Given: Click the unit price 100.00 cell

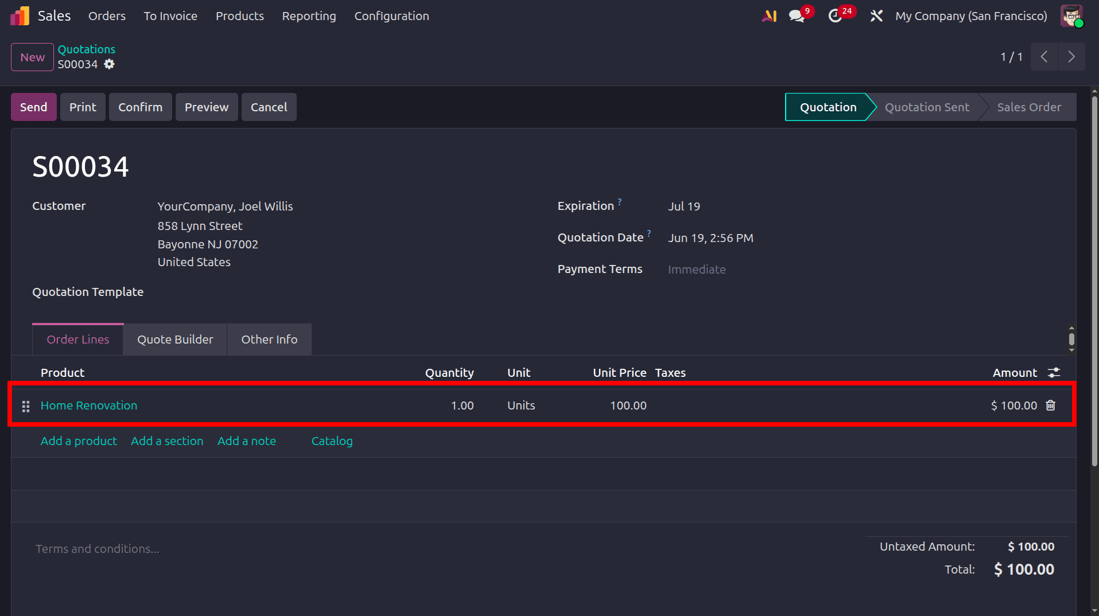Looking at the screenshot, I should (x=628, y=406).
